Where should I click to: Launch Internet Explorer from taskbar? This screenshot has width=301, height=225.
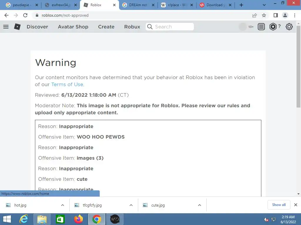pyautogui.click(x=24, y=219)
